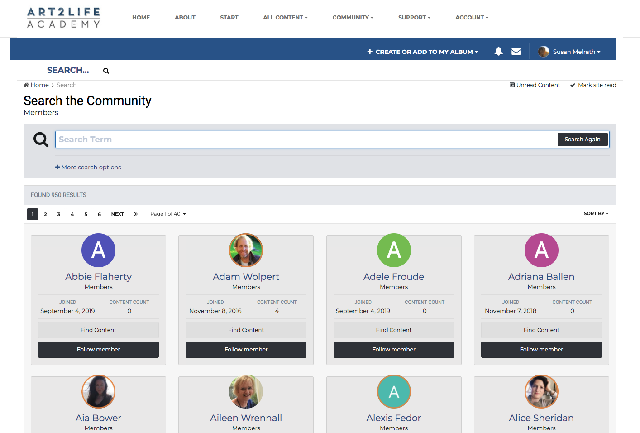Expand the All Content menu

[x=285, y=18]
